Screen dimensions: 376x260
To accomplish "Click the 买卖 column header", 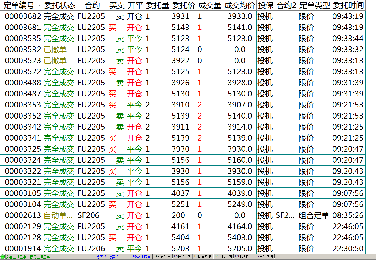I will pyautogui.click(x=117, y=5).
